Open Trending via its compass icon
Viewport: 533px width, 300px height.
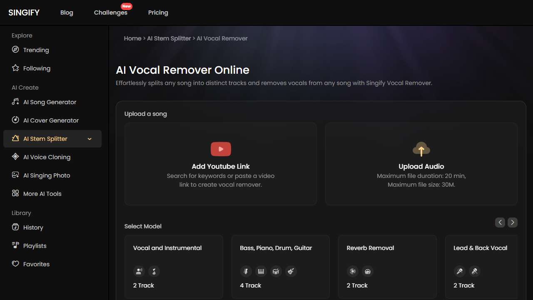(x=15, y=50)
